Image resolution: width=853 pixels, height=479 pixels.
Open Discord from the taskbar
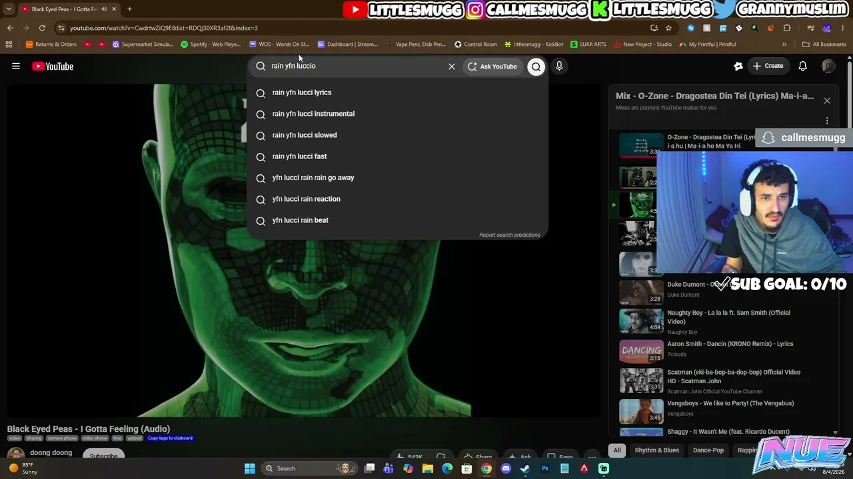click(506, 468)
